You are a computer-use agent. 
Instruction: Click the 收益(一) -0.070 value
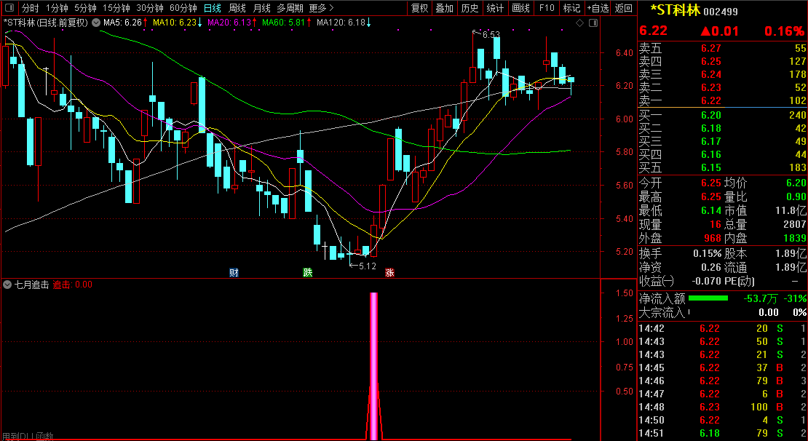[x=706, y=282]
